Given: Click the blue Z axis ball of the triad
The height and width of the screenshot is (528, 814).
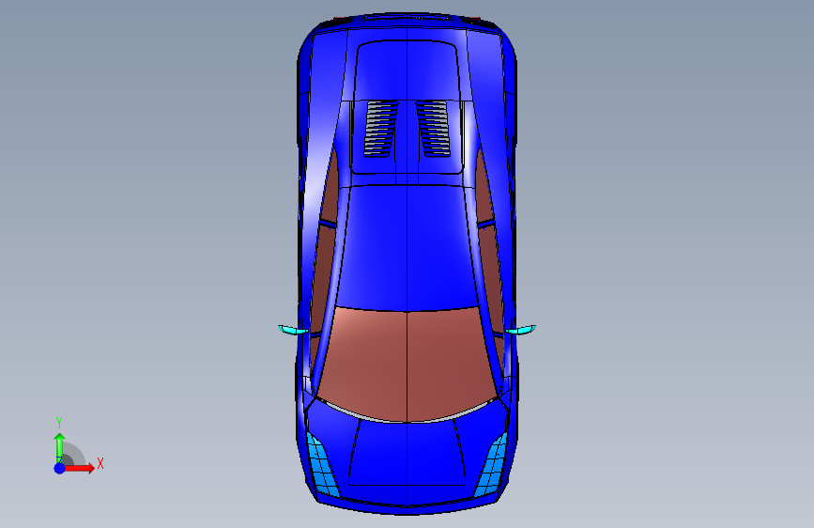Looking at the screenshot, I should pos(60,468).
